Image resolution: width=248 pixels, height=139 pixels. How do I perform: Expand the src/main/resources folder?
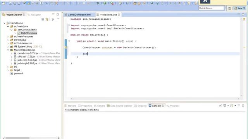(x=8, y=37)
